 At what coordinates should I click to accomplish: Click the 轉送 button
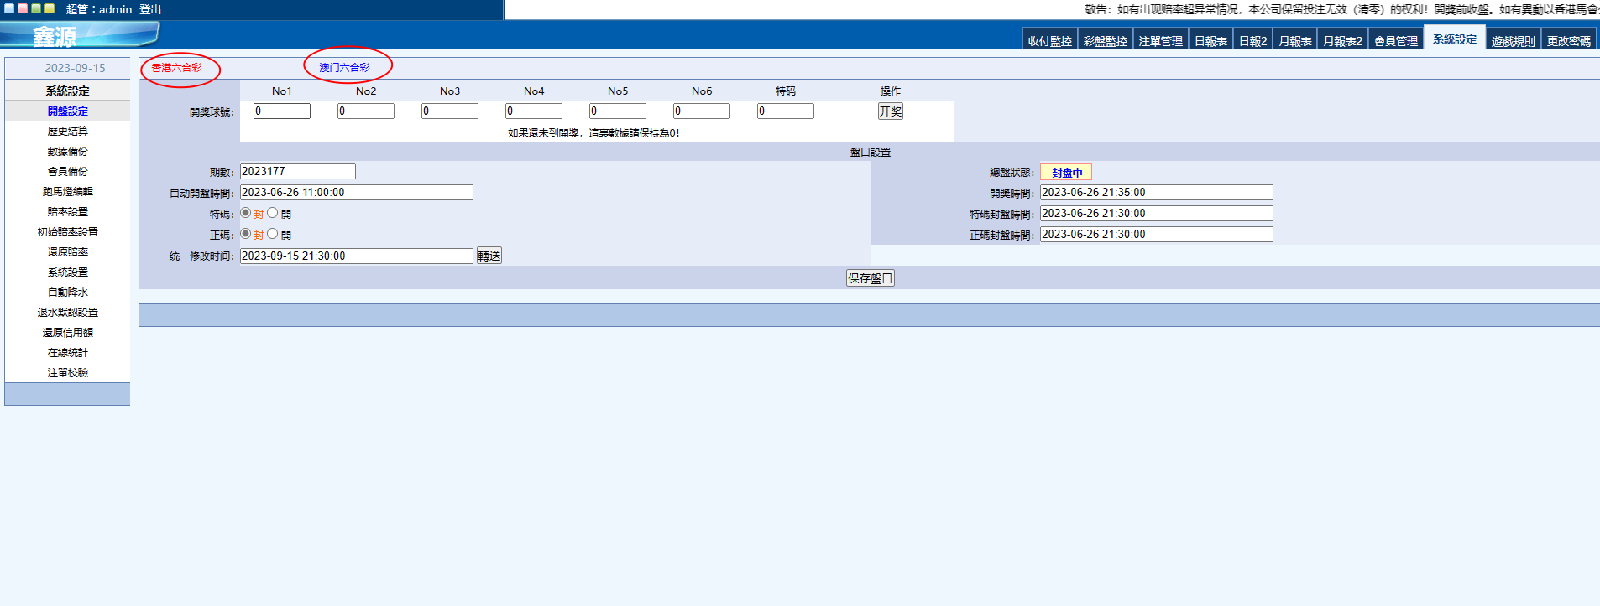[x=489, y=256]
